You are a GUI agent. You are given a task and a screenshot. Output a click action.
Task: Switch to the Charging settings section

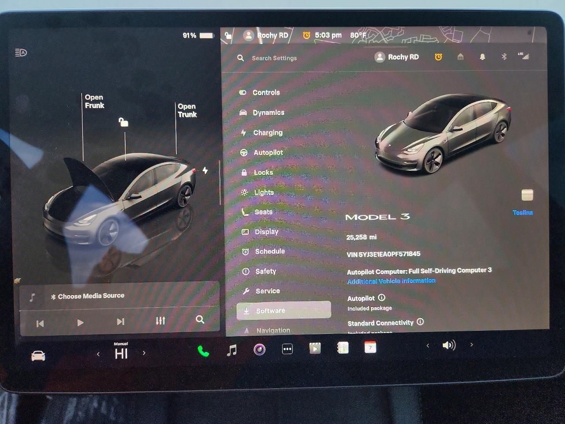(267, 132)
